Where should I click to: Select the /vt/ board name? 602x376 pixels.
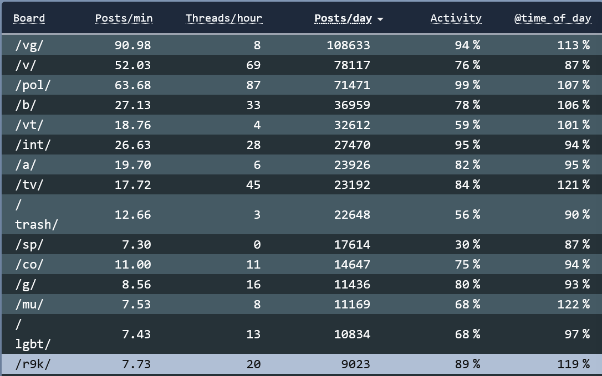coord(29,125)
